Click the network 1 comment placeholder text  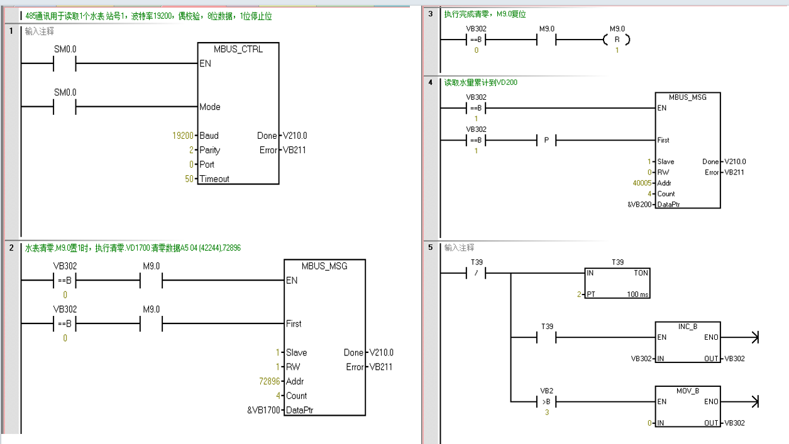pos(39,31)
